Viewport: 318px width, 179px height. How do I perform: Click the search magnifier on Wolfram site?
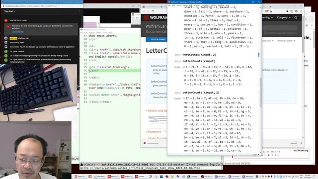click(296, 18)
